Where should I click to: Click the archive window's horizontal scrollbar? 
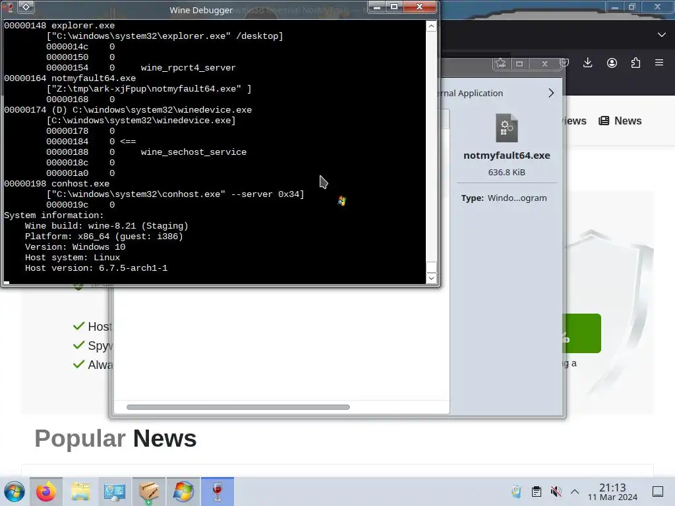[238, 407]
